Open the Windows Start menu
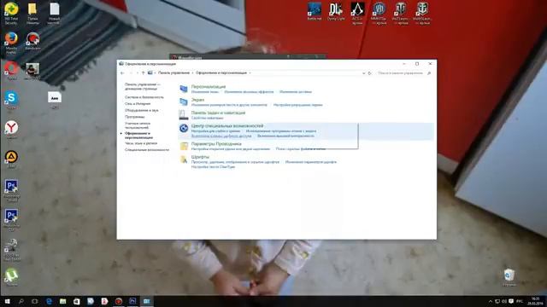The height and width of the screenshot is (307, 547). [x=7, y=301]
